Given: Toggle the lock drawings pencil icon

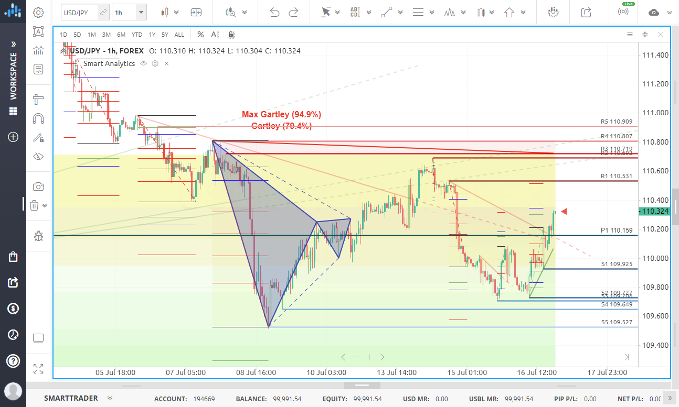Looking at the screenshot, I should point(38,138).
